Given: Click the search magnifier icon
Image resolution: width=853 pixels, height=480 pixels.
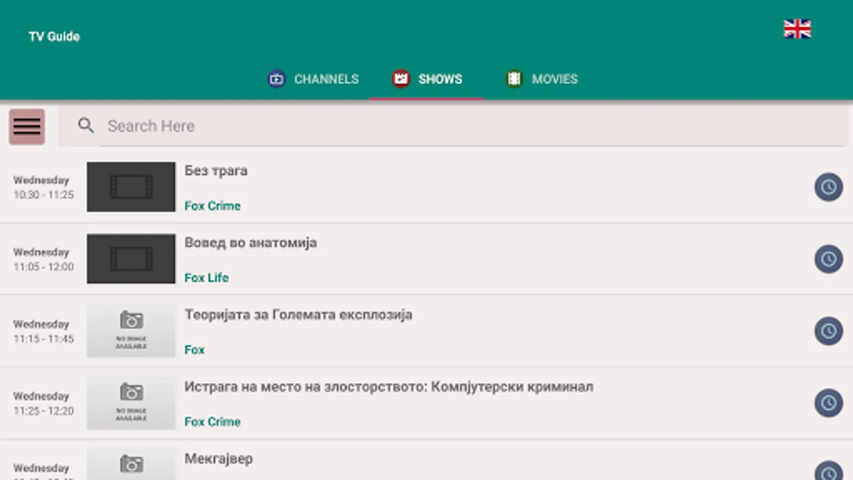Looking at the screenshot, I should point(86,126).
